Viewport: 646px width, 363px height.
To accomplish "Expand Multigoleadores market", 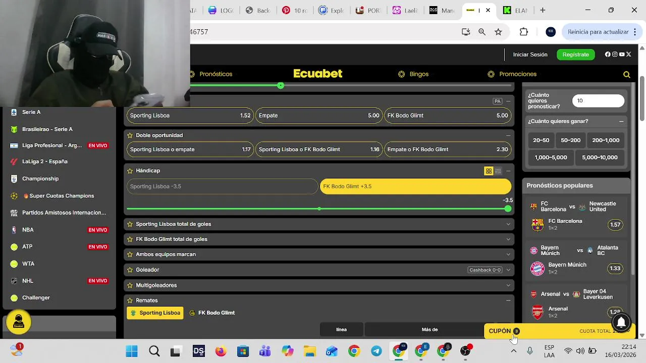I will [508, 285].
